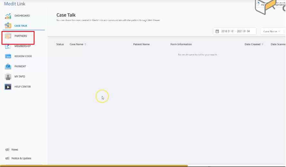Click the date range field 2018-01-01 – 2021-01-04

(x=236, y=31)
